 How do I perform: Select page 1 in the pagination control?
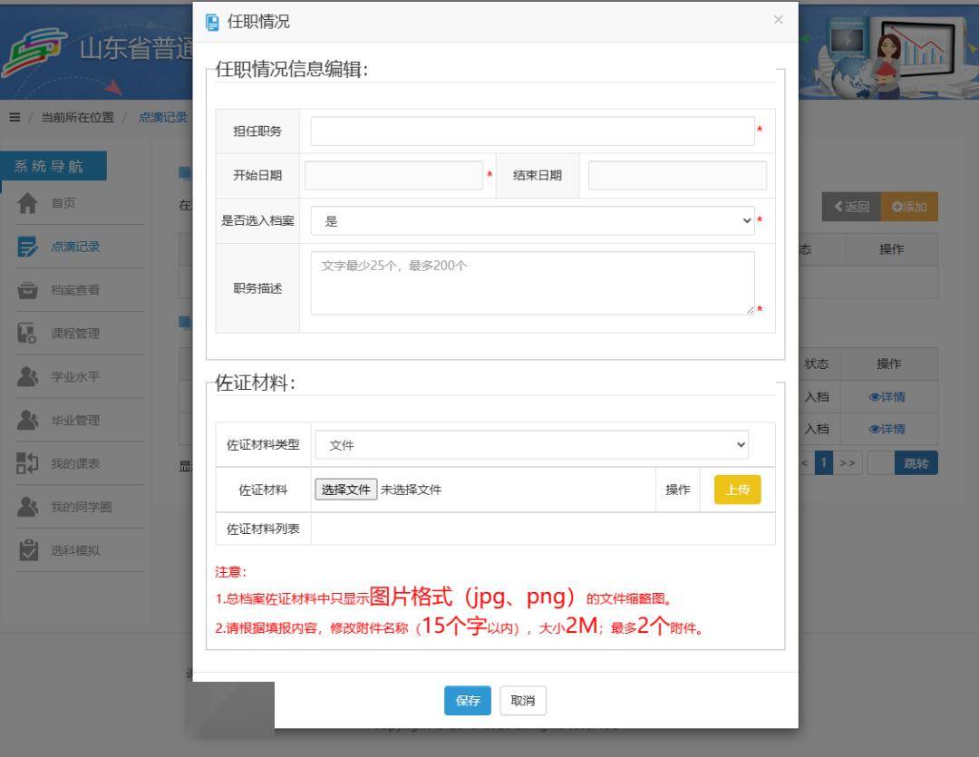point(822,463)
